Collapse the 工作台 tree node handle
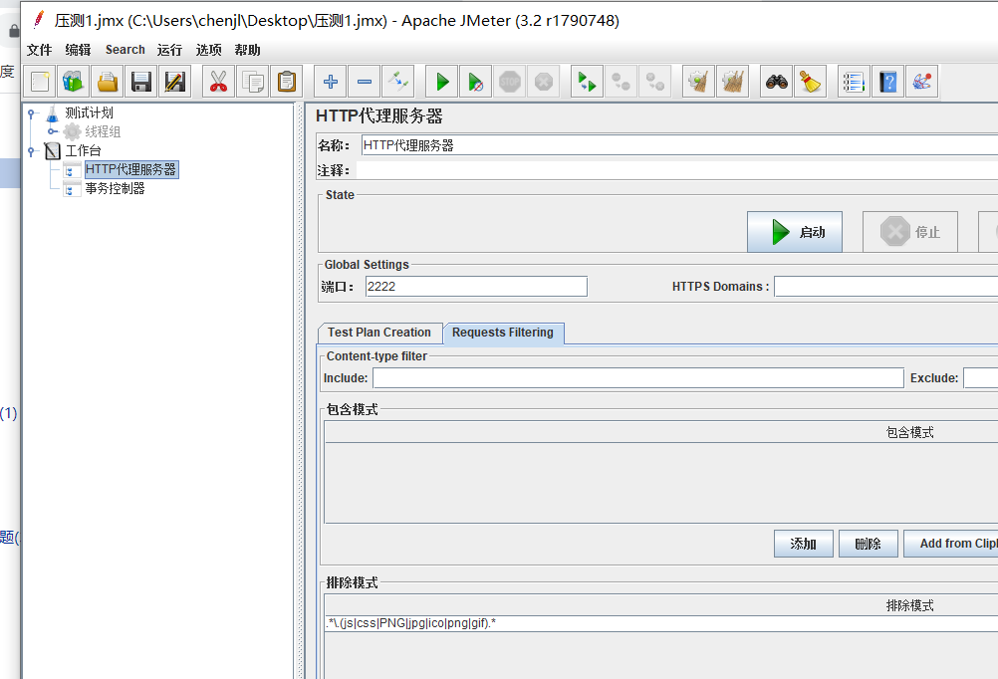998x679 pixels. coord(31,151)
